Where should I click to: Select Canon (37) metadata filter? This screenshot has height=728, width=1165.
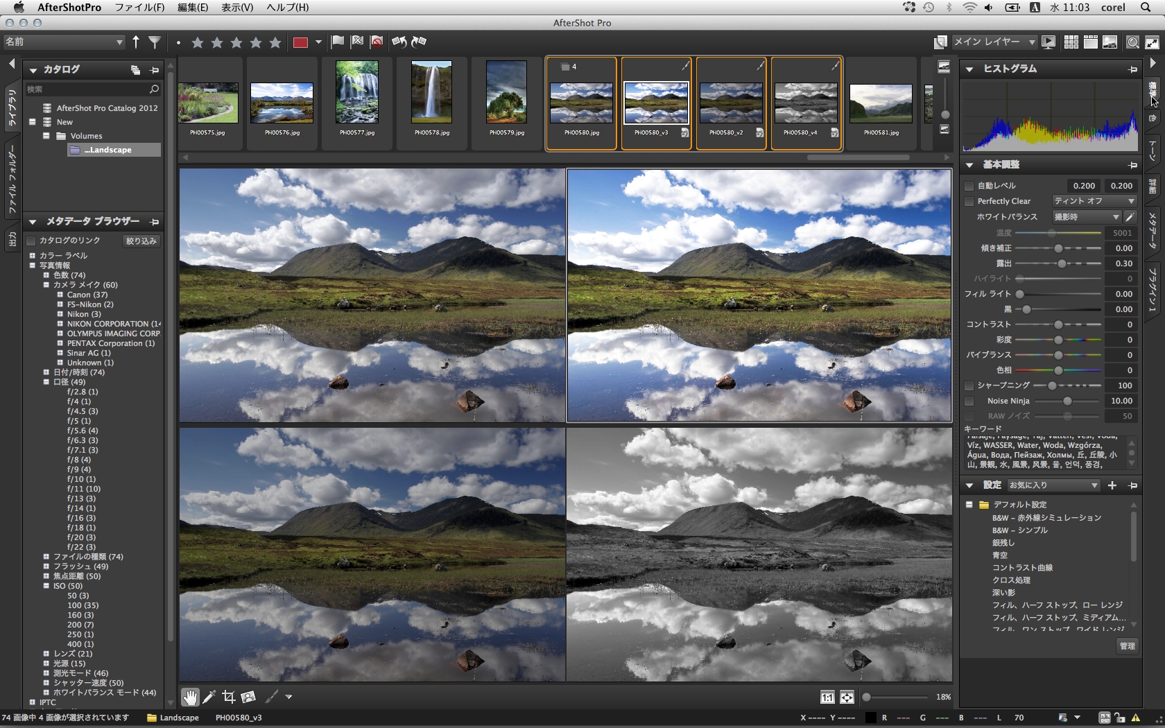[x=87, y=295]
